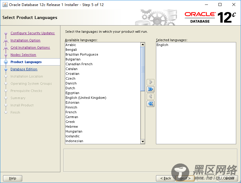Click the scroll up arrow of Available languages

tap(143, 45)
